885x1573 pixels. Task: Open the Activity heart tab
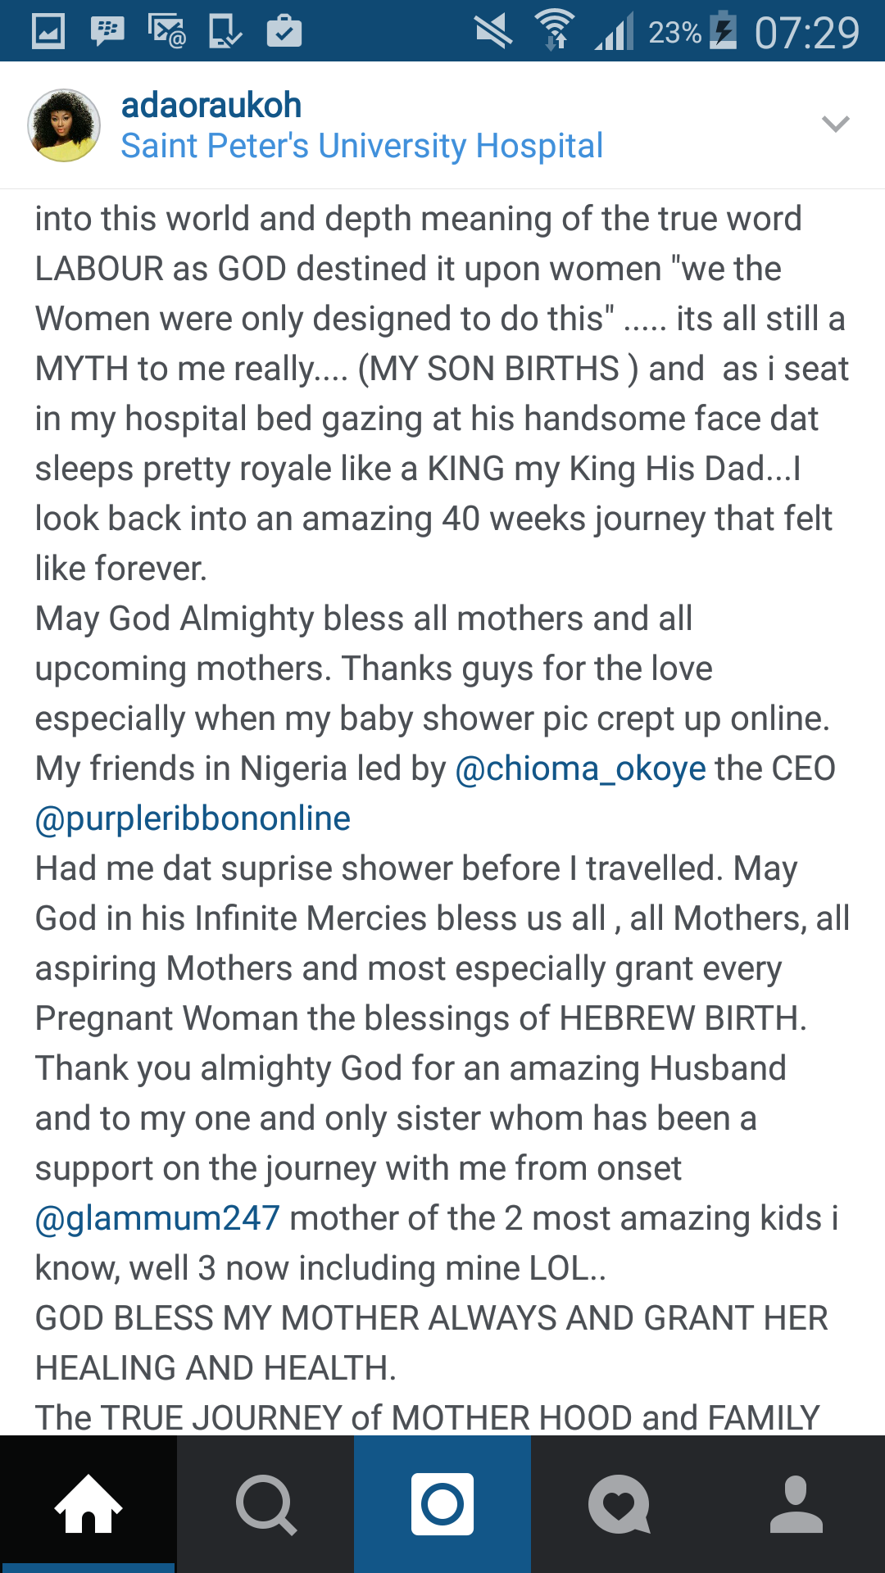click(x=619, y=1503)
